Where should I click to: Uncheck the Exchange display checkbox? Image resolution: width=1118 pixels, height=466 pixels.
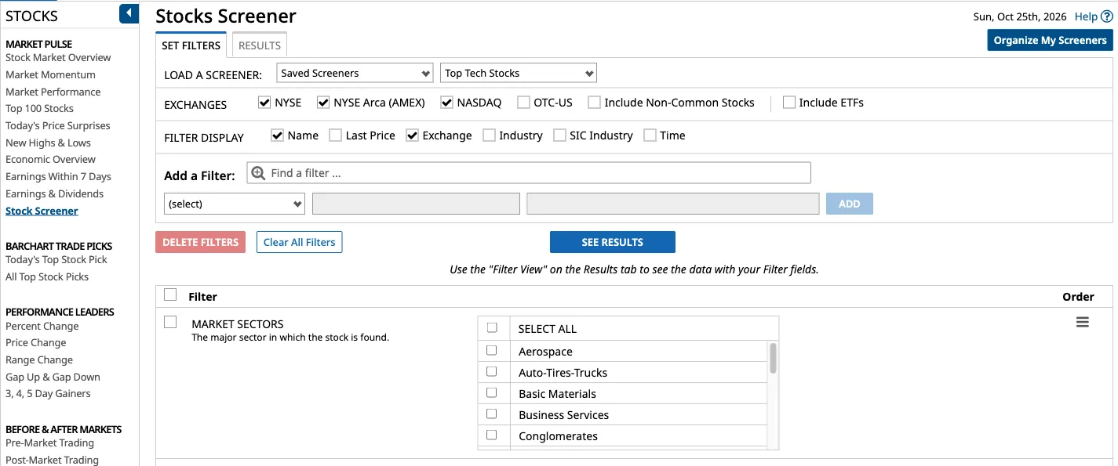(412, 135)
